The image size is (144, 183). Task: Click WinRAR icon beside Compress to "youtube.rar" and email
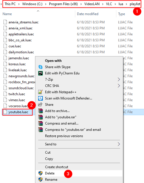coord(40,130)
